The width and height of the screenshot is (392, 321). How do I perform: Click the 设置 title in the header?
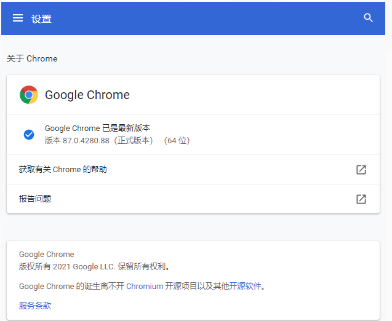tap(42, 18)
